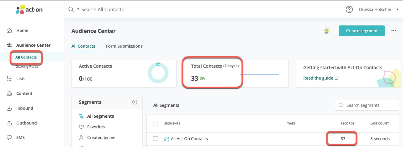Screen dimensions: 403x147
Task: Open the search scope dropdown arrow
Action: click(78, 9)
